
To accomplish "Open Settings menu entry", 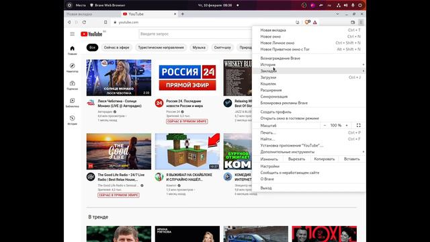I will [309, 166].
